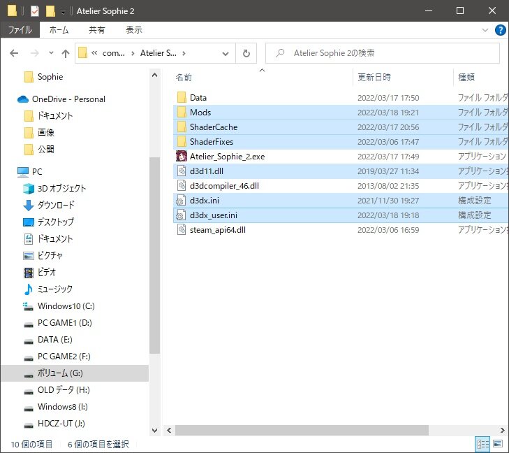
Task: Click the com... breadcrumb segment
Action: tap(113, 53)
